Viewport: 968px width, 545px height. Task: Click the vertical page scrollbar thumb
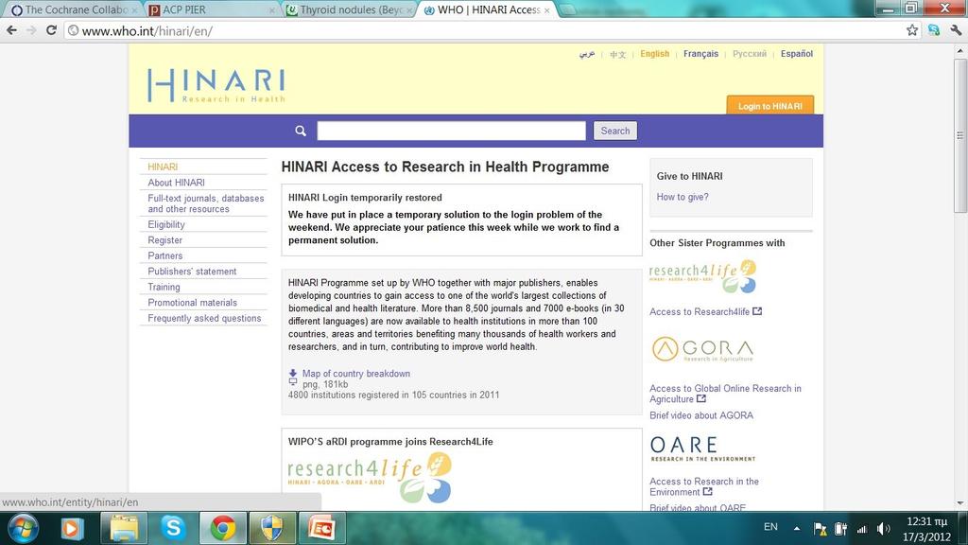pos(960,136)
